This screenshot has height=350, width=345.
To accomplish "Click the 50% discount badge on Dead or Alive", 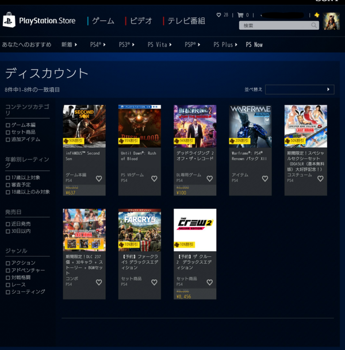I will pos(295,141).
